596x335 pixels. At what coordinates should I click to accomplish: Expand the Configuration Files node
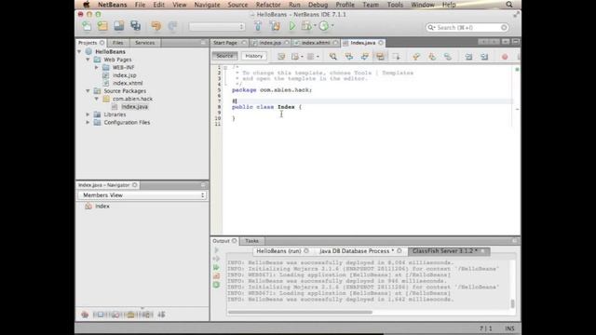click(88, 122)
